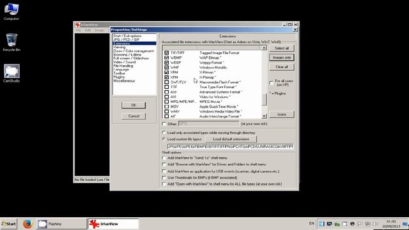Open the Plugins category
Viewport: 409px width, 230px height.
tap(119, 77)
